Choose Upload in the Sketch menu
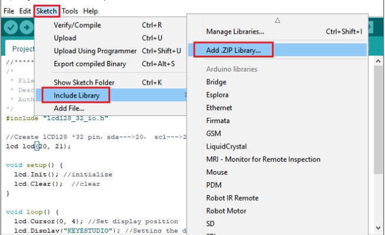Image resolution: width=385 pixels, height=235 pixels. click(111, 38)
